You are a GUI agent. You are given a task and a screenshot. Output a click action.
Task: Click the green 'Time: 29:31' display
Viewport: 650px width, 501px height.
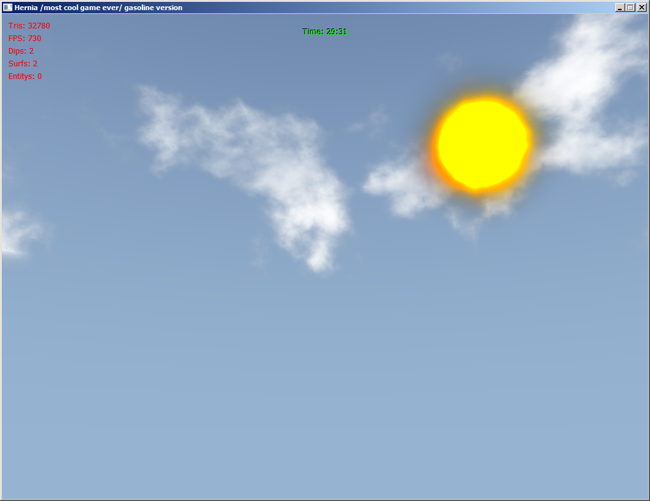324,32
